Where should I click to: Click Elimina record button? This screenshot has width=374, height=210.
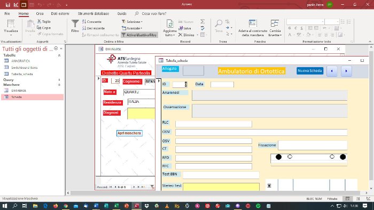click(186, 35)
